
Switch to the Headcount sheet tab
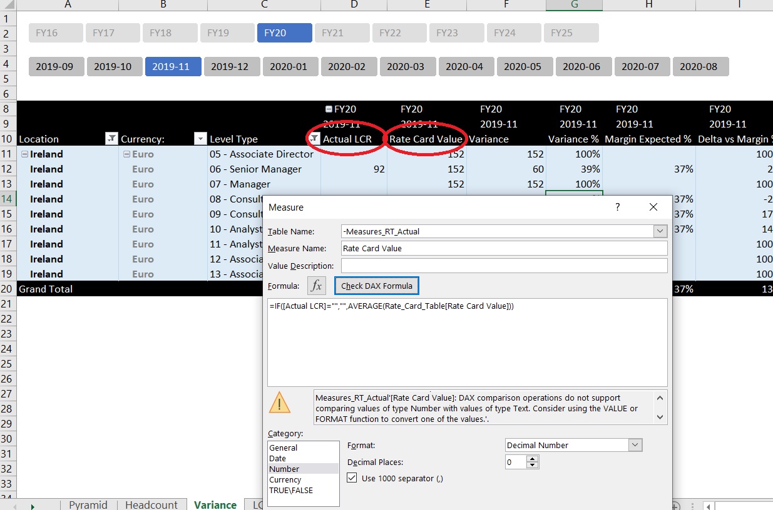(x=151, y=504)
